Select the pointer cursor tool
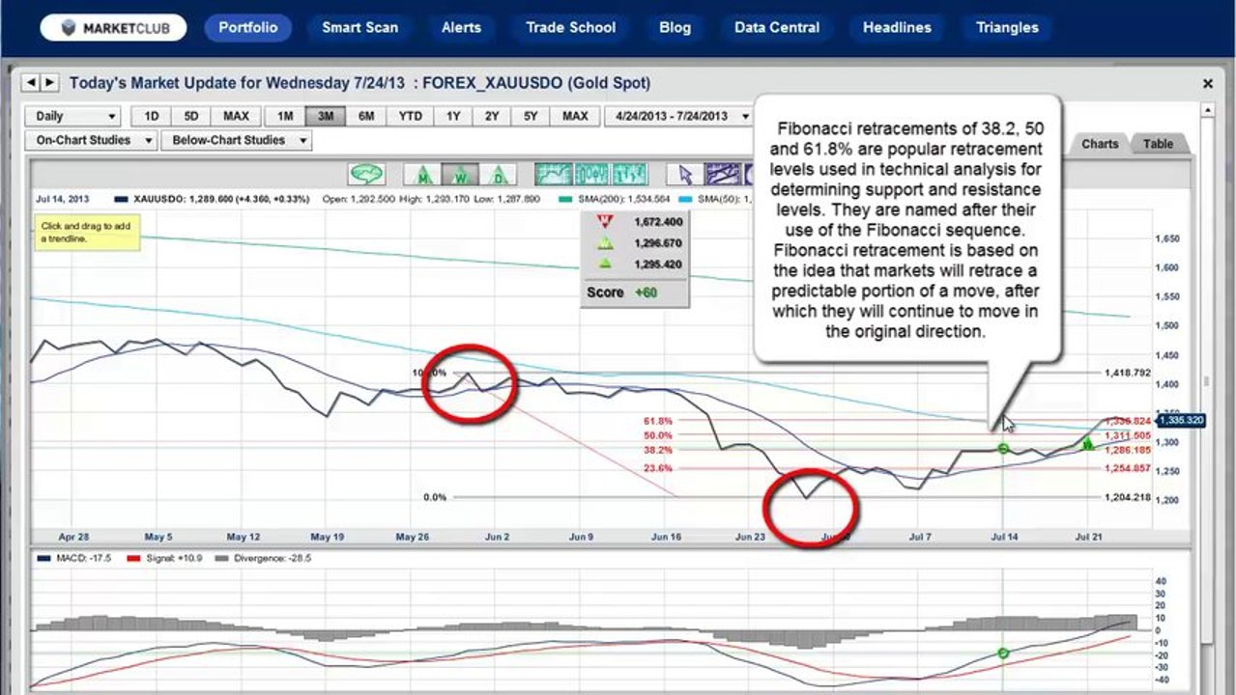Screen dimensions: 1236x695 tap(686, 175)
